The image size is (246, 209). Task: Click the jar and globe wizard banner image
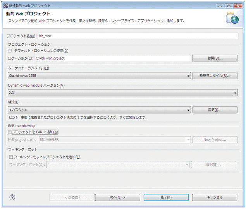pyautogui.click(x=232, y=18)
